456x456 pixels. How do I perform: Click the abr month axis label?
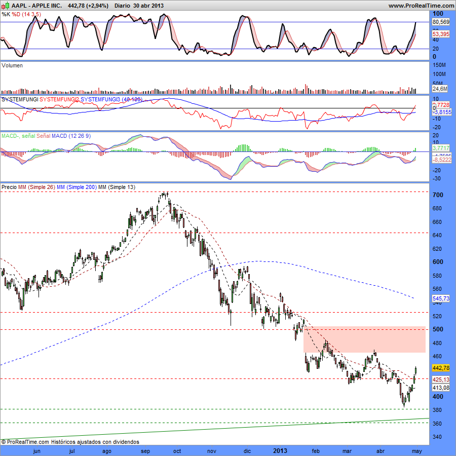pos(381,451)
